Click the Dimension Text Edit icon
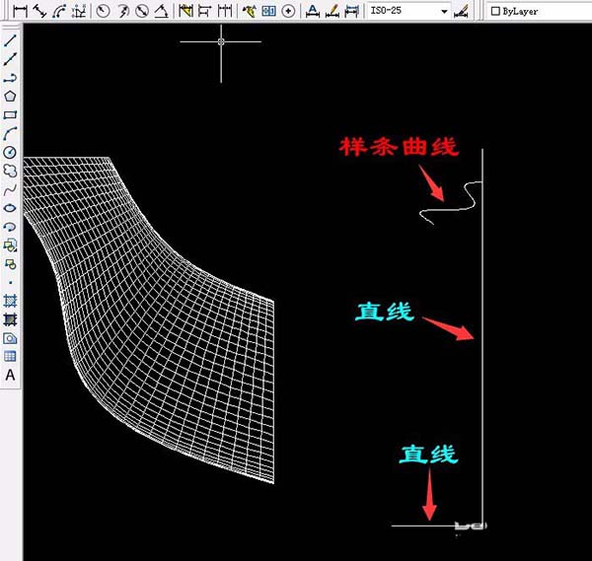Image resolution: width=592 pixels, height=561 pixels. coord(332,11)
